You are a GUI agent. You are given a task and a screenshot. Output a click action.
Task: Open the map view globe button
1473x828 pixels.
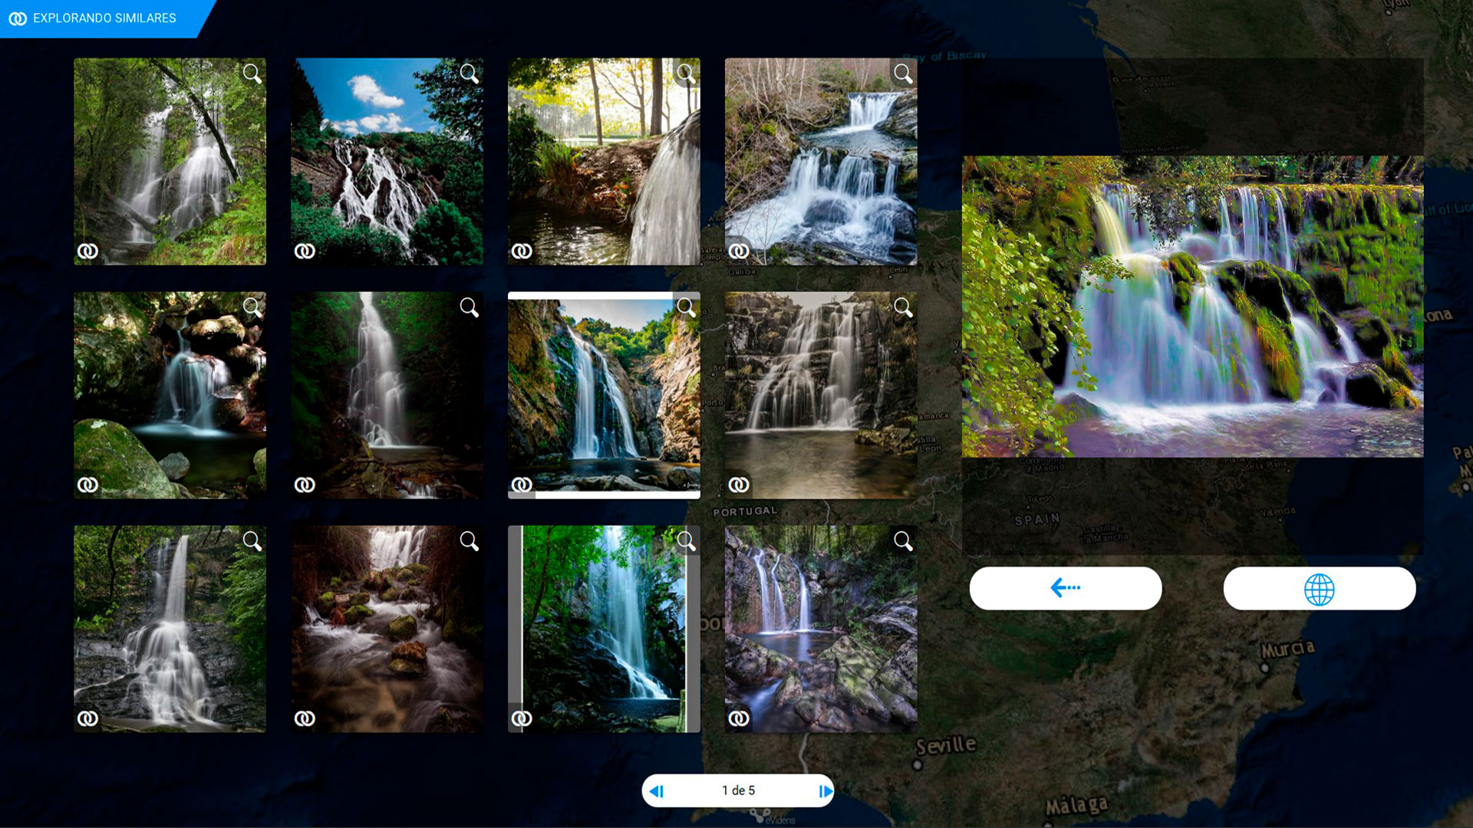tap(1320, 588)
